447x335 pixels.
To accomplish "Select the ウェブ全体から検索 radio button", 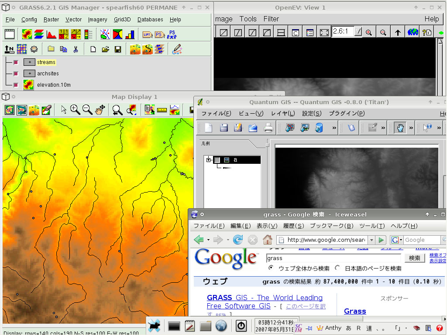I will [271, 267].
